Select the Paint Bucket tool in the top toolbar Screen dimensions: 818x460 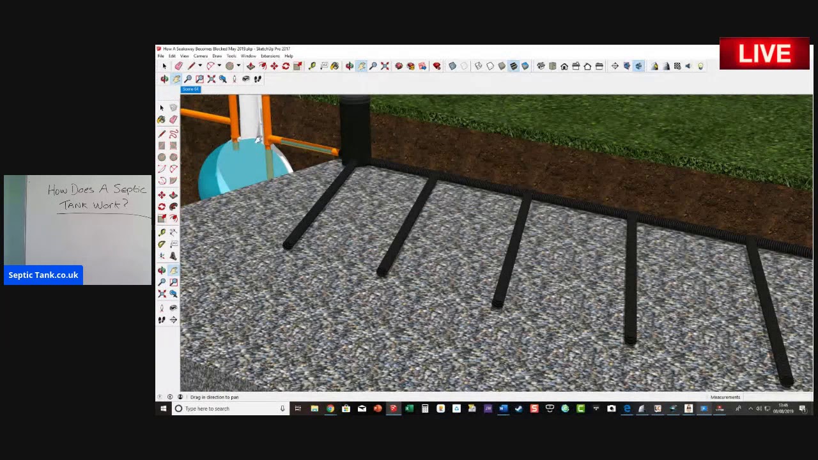point(334,66)
